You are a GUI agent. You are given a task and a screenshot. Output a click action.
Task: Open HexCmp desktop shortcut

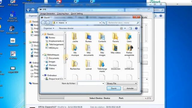(x=13, y=55)
